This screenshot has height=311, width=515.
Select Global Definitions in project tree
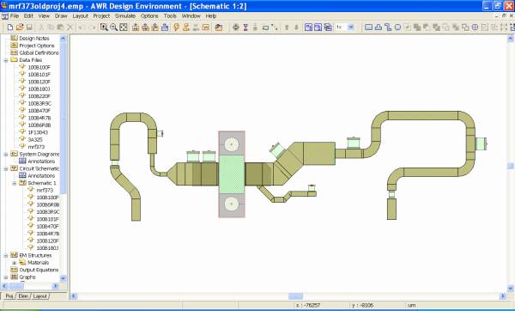click(39, 53)
